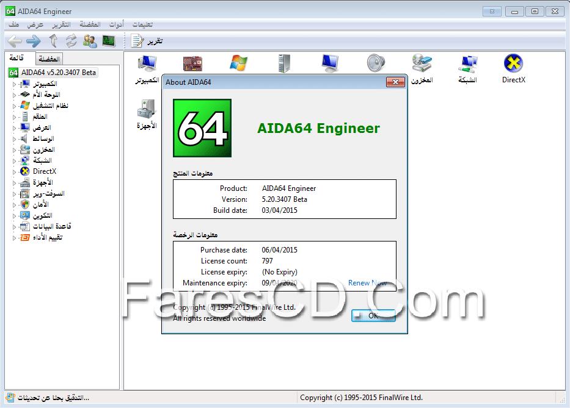Open the Server tower icon in main pane
This screenshot has width=570, height=408.
click(x=284, y=63)
